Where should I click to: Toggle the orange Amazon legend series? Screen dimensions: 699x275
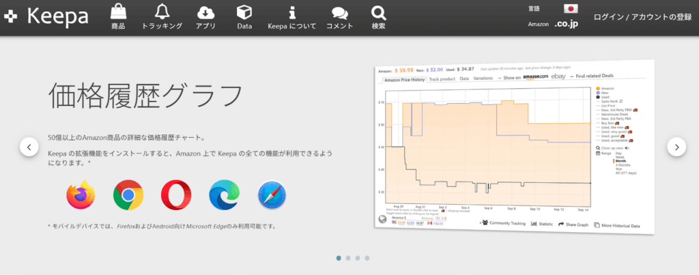coord(605,88)
